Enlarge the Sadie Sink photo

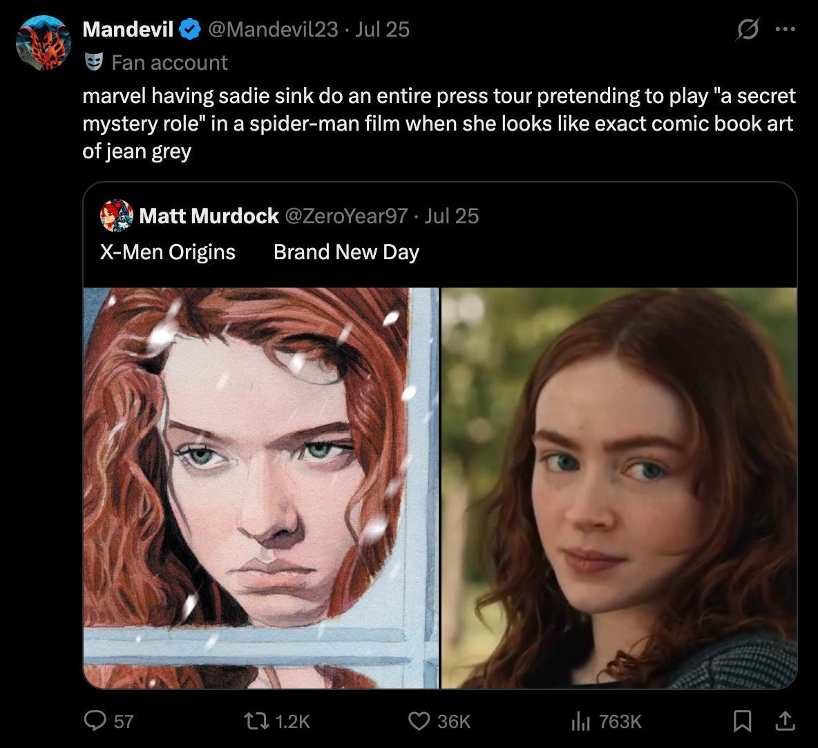click(x=619, y=488)
